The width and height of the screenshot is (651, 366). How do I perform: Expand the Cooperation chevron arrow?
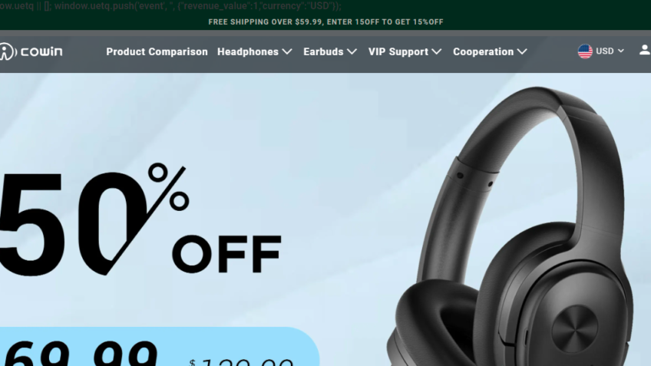[522, 52]
